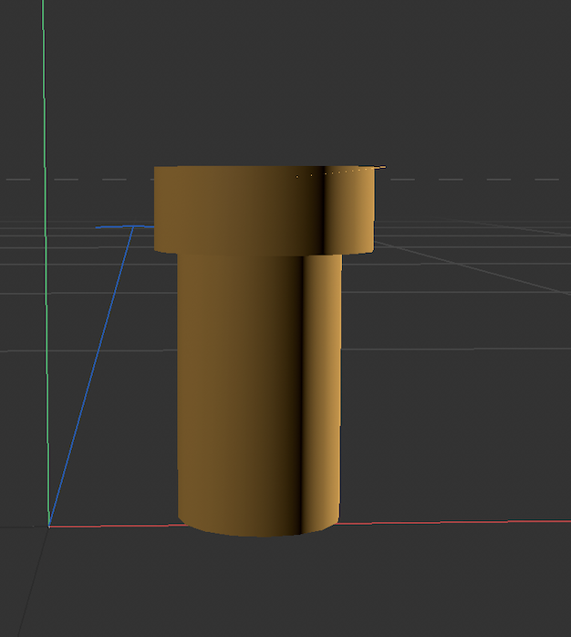Click the origin where the axes meet

[48, 526]
